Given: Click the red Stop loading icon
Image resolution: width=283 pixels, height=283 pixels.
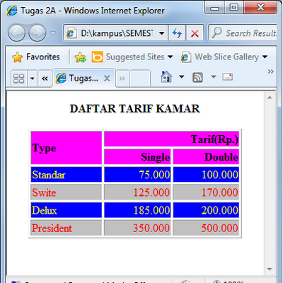Looking at the screenshot, I should pos(195,33).
